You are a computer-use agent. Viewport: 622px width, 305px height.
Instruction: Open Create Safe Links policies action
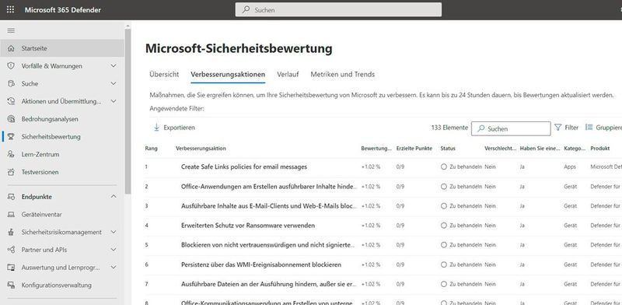tap(244, 167)
